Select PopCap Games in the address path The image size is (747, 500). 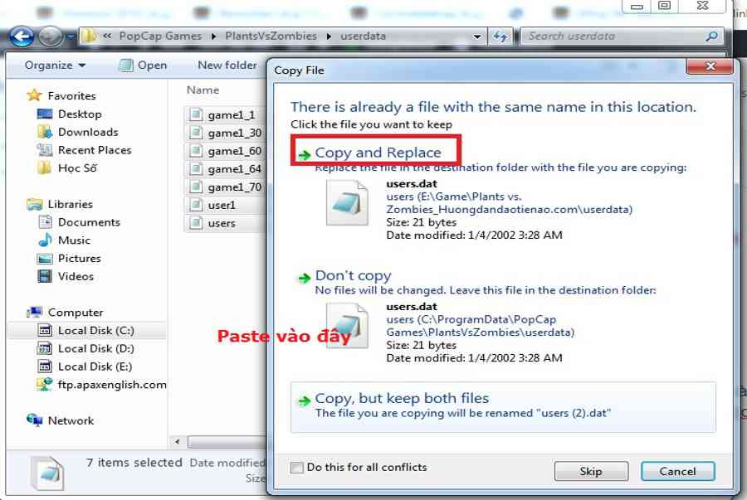point(160,36)
